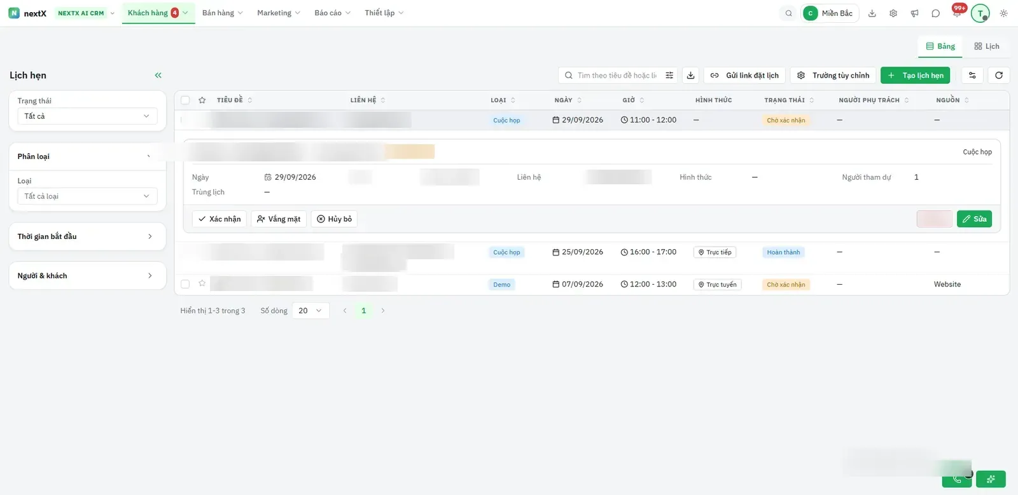Focus the appointment title search field

tap(616, 75)
